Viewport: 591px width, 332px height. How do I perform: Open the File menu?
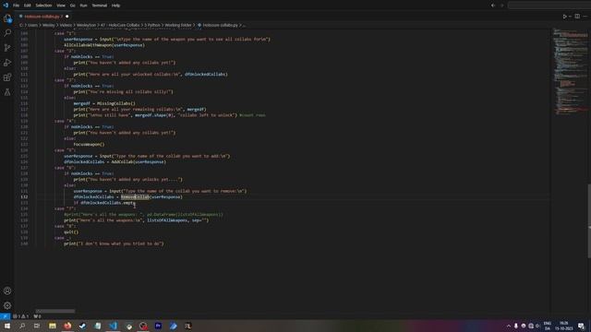point(16,6)
